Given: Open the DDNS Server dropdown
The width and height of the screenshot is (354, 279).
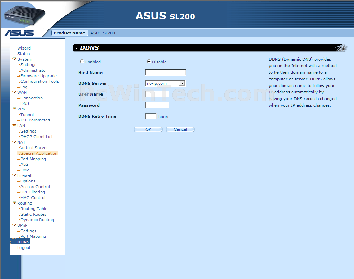Looking at the screenshot, I should (x=182, y=83).
